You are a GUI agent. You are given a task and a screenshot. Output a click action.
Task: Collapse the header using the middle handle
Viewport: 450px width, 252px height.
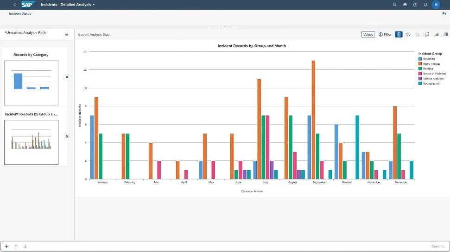coord(225,27)
